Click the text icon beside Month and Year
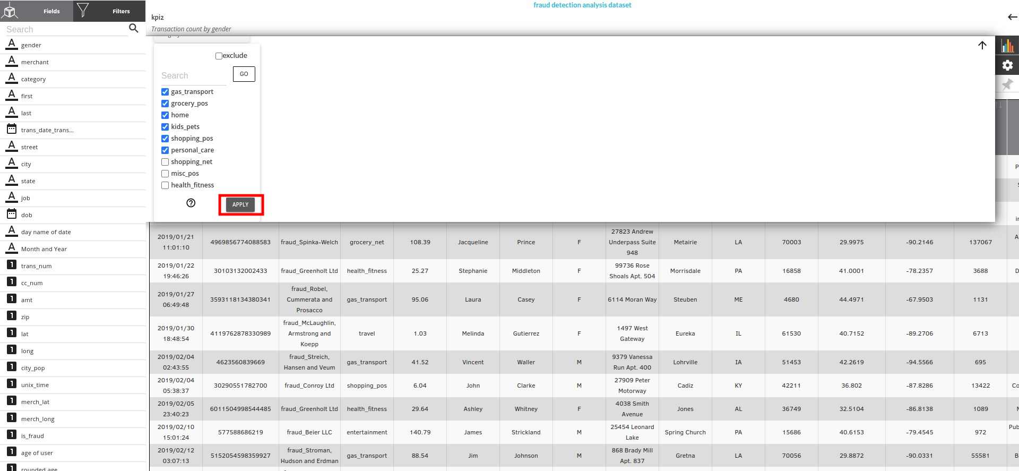 12,248
